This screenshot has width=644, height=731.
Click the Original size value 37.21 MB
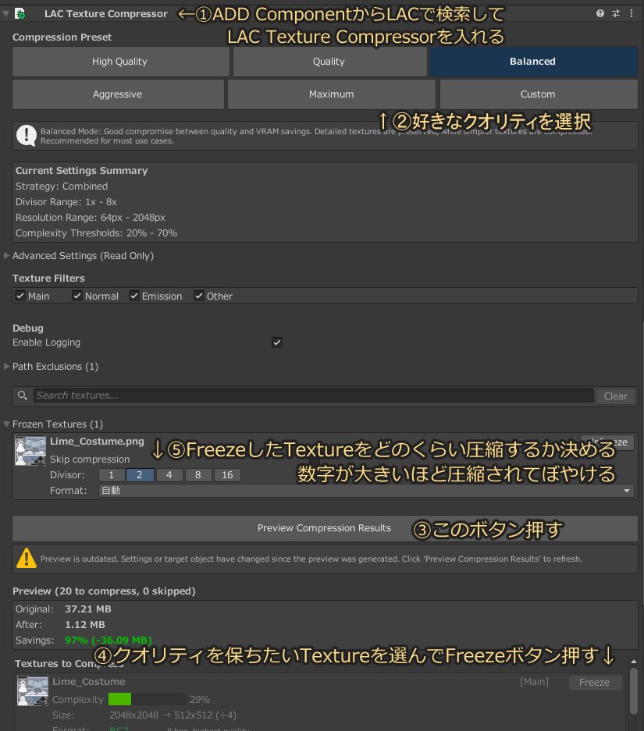pyautogui.click(x=88, y=609)
